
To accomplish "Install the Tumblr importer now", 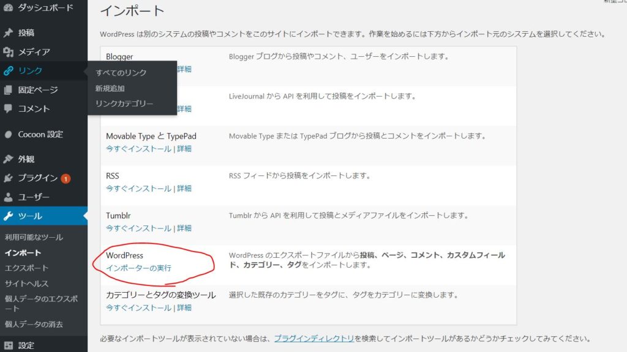I will (x=138, y=229).
